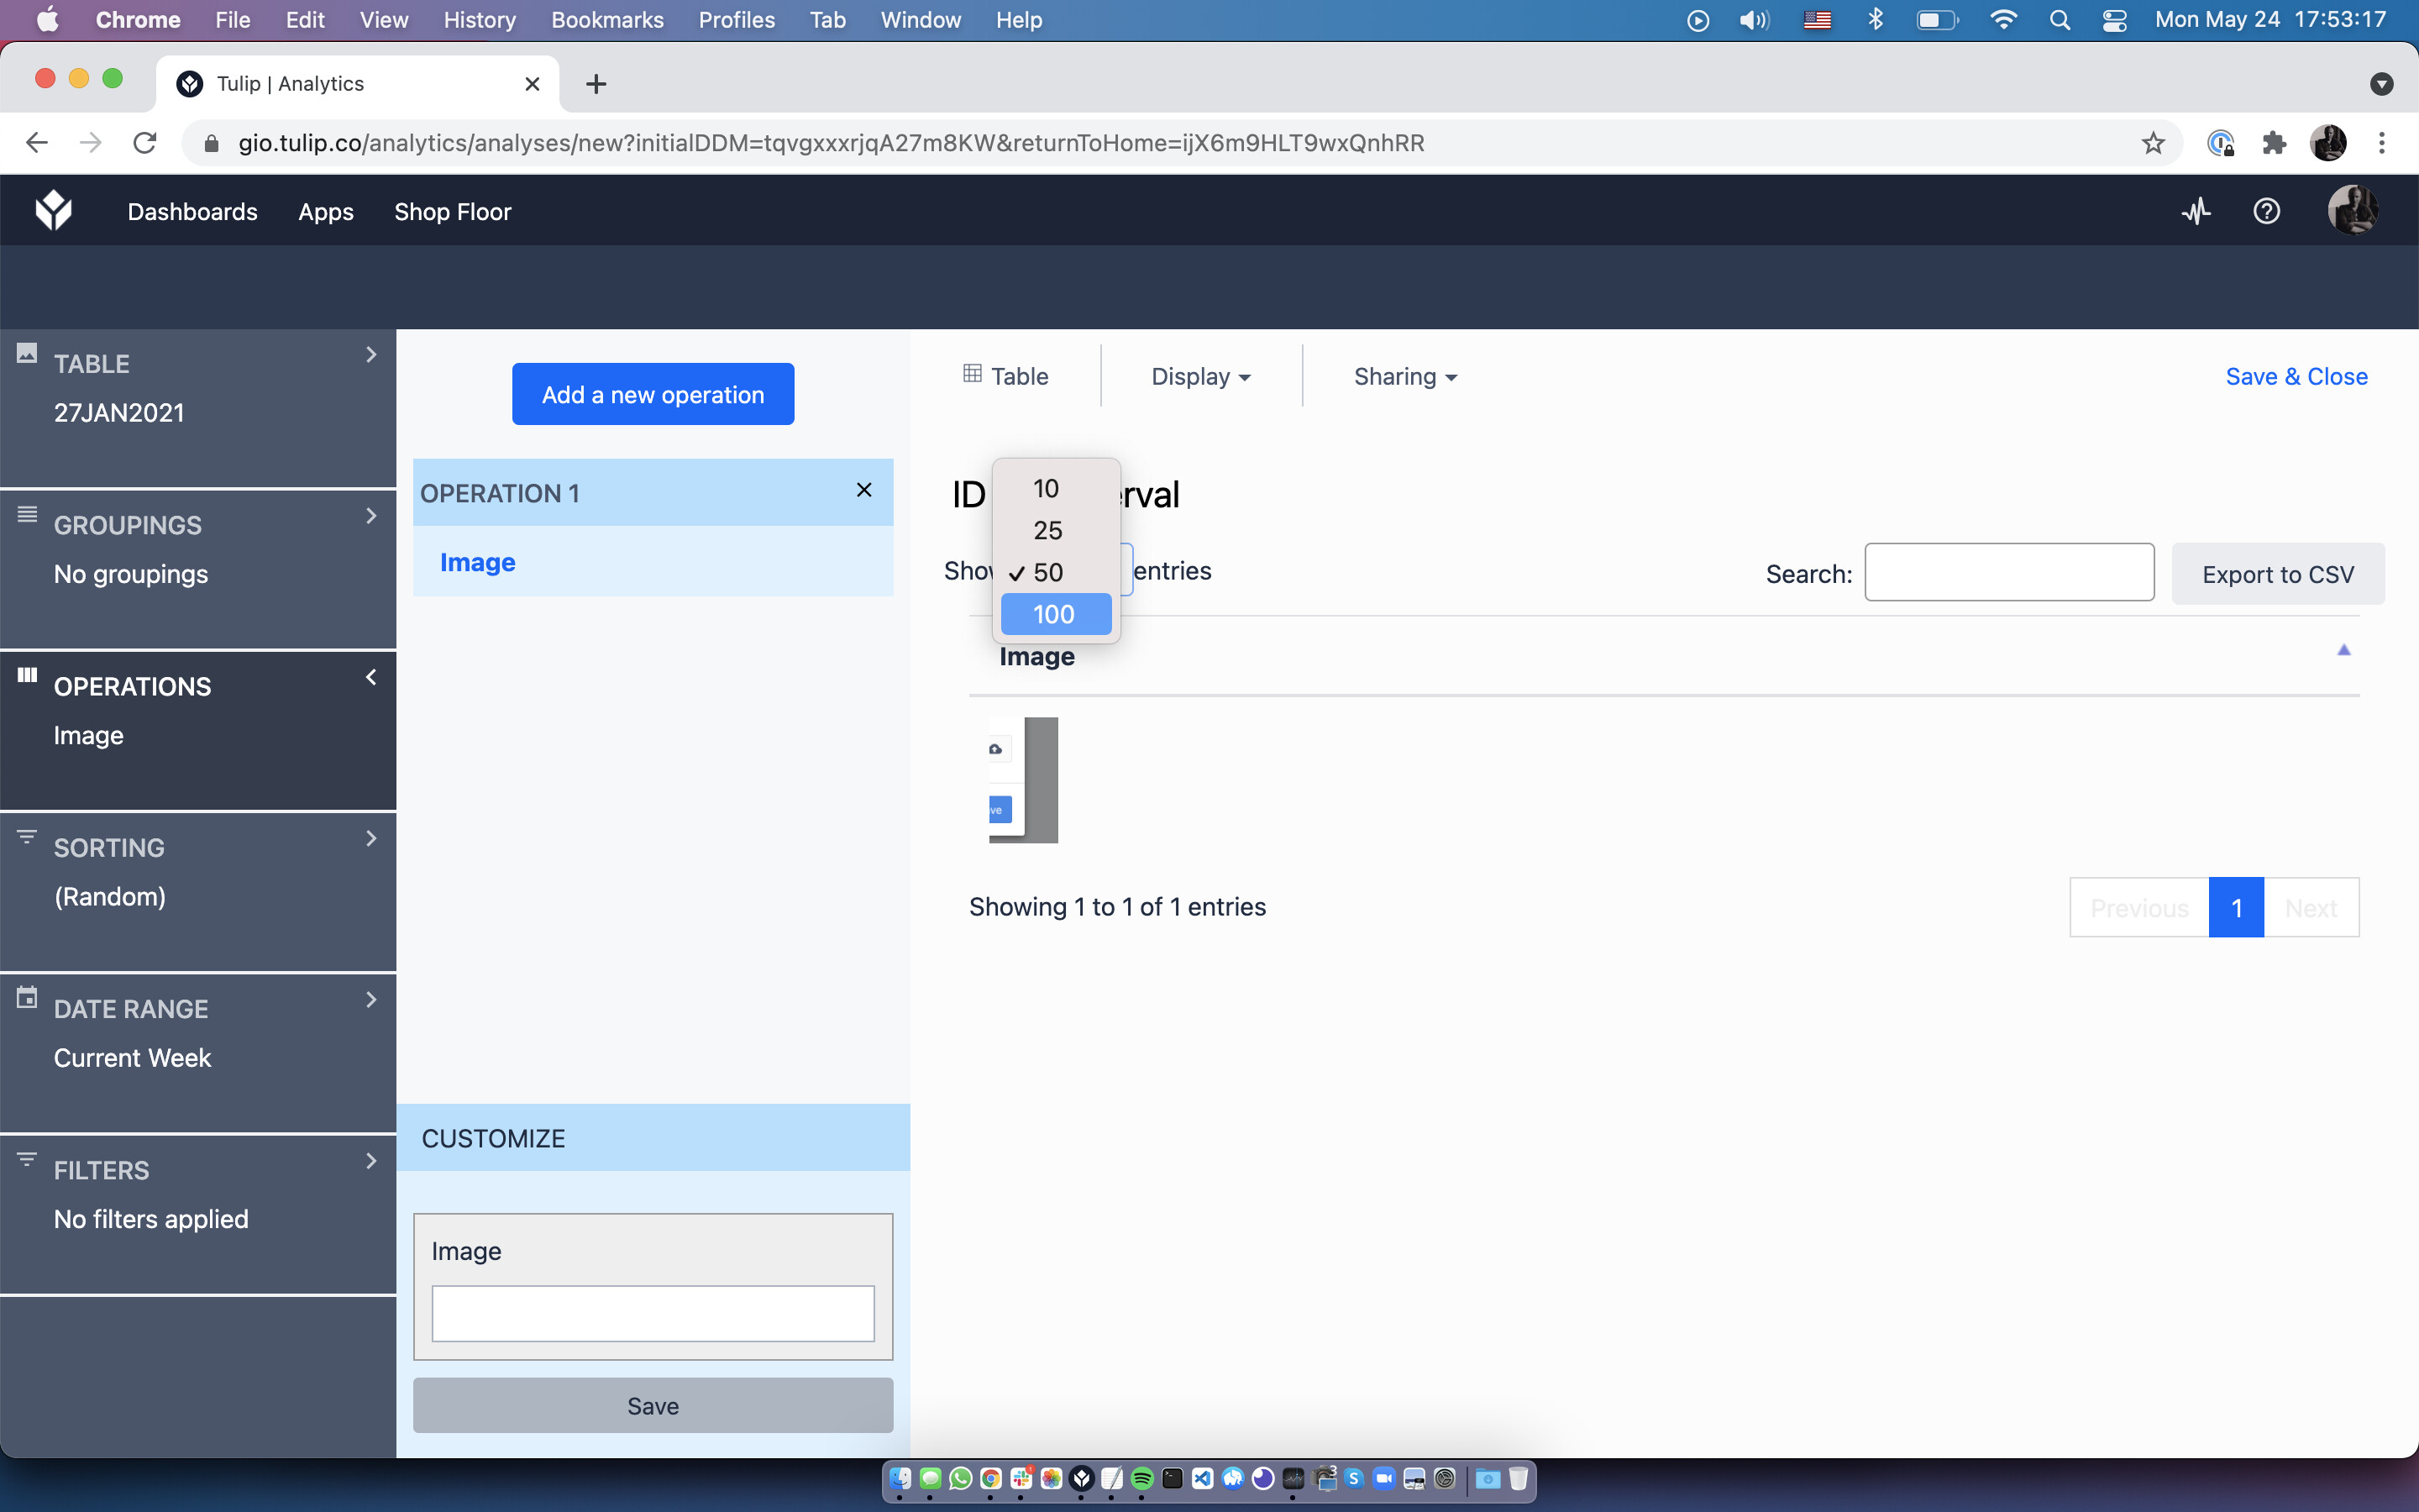Bookmark this page with star icon
2419x1512 pixels.
click(x=2153, y=143)
